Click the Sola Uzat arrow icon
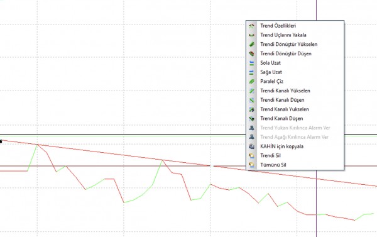 tap(251, 63)
